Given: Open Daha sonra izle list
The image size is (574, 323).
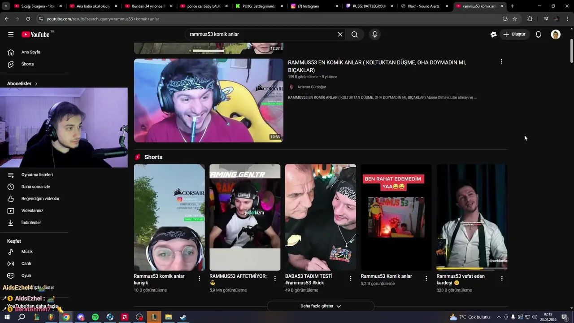Looking at the screenshot, I should (35, 187).
